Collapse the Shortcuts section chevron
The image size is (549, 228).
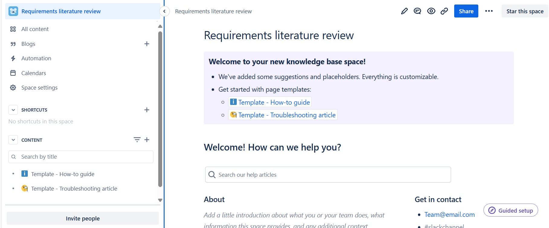pos(13,110)
